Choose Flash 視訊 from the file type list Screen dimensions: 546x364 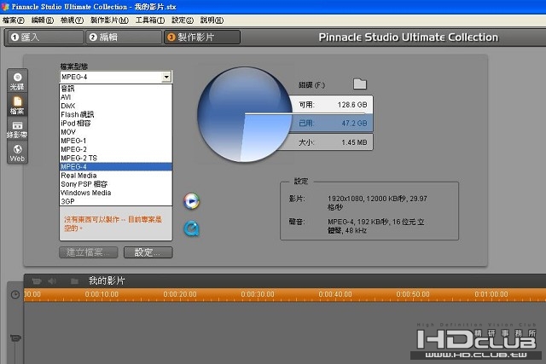coord(116,114)
